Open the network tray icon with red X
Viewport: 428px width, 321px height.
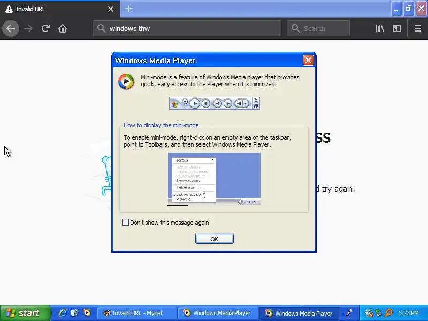tap(369, 313)
